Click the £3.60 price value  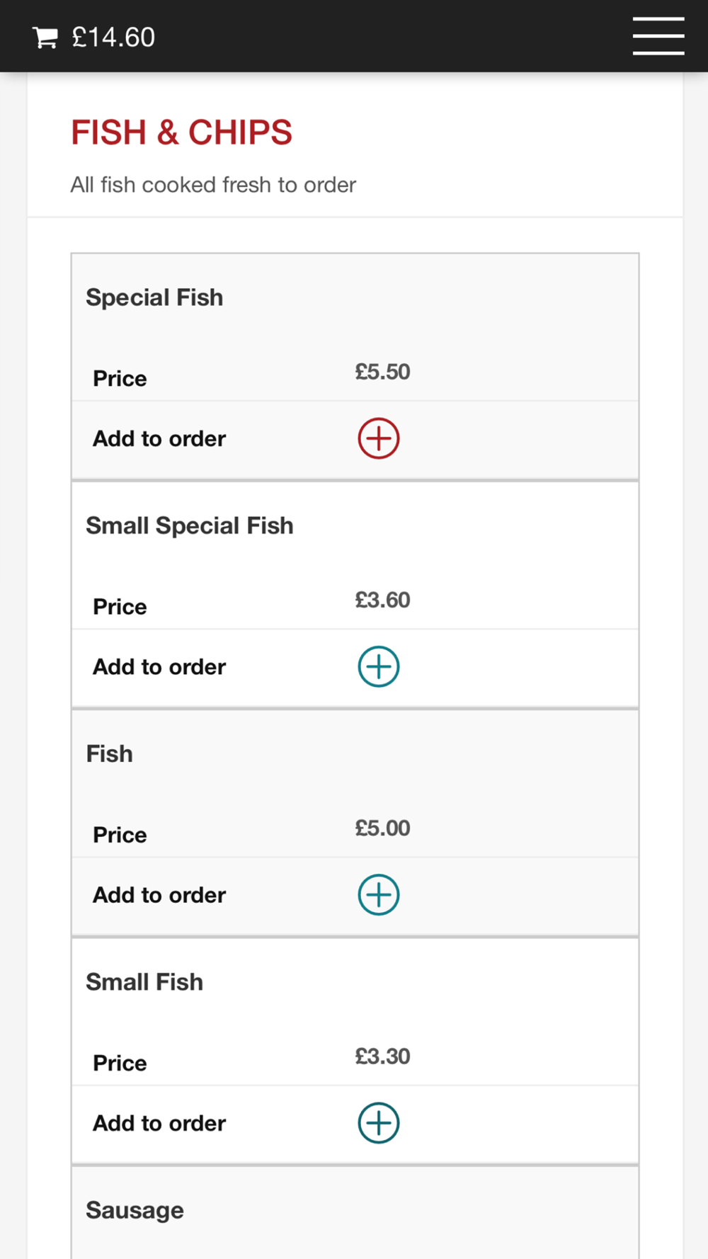[x=382, y=600]
